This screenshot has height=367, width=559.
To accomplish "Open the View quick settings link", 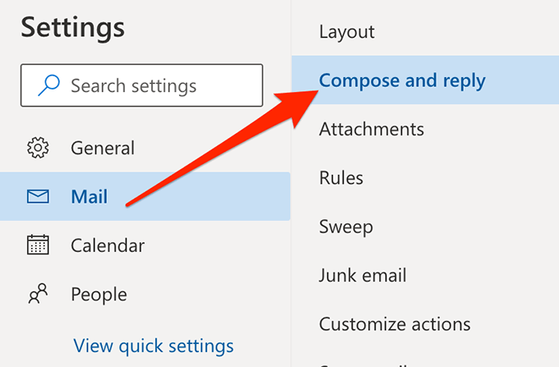I will coord(154,346).
